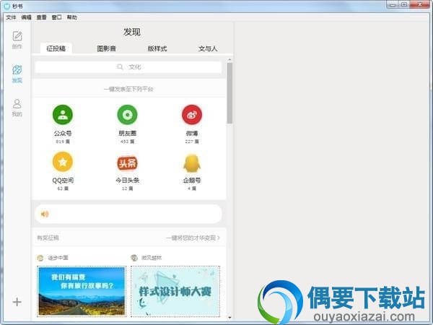Click the 一键发表至下列平台 heading text
The image size is (433, 325).
128,89
